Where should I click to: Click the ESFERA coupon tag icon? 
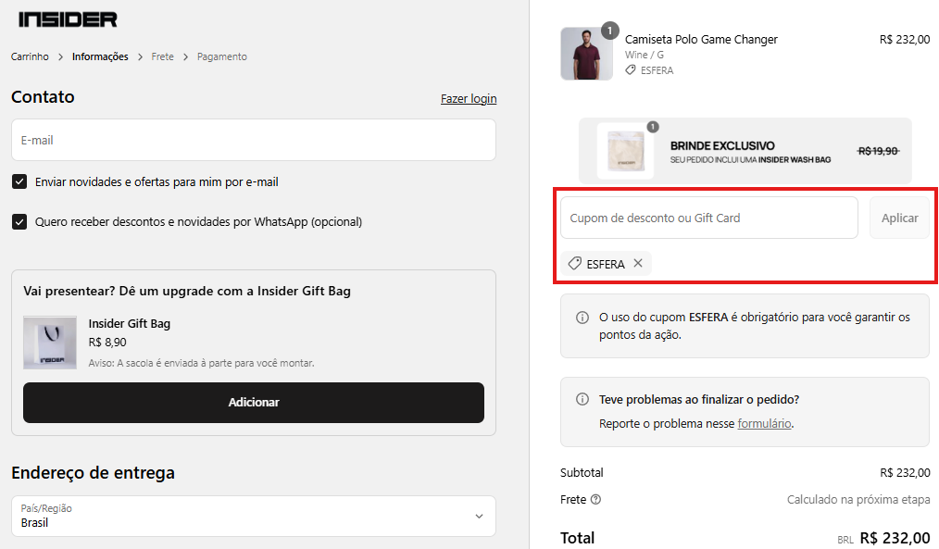click(x=575, y=264)
